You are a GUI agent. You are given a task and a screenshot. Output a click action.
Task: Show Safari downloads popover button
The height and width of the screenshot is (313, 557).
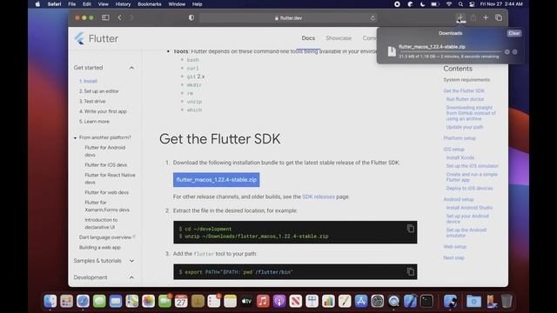pos(460,17)
